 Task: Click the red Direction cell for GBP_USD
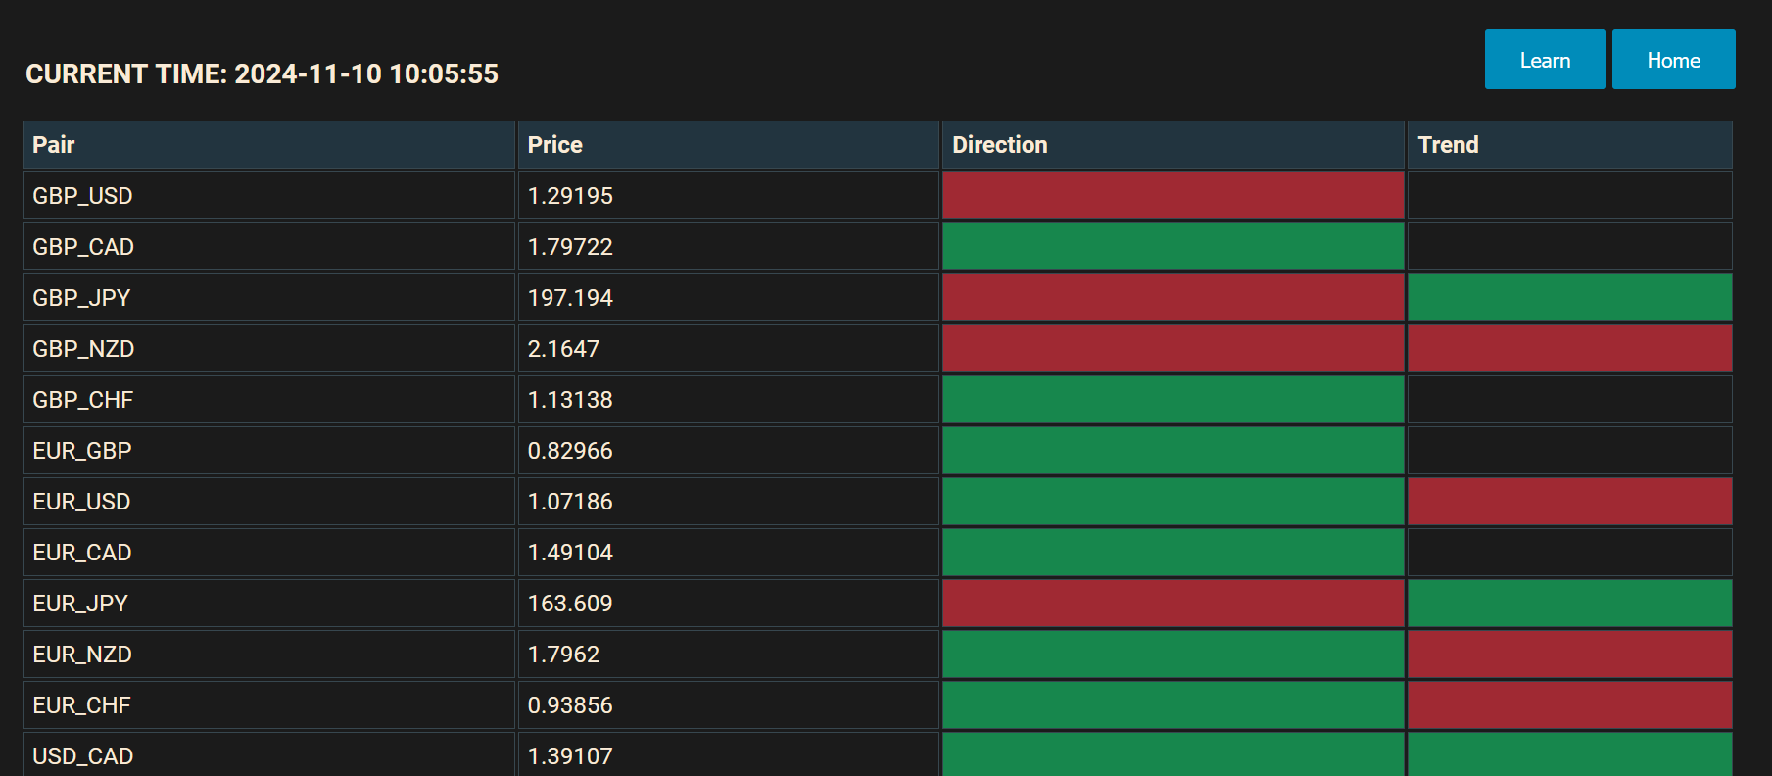[1173, 196]
